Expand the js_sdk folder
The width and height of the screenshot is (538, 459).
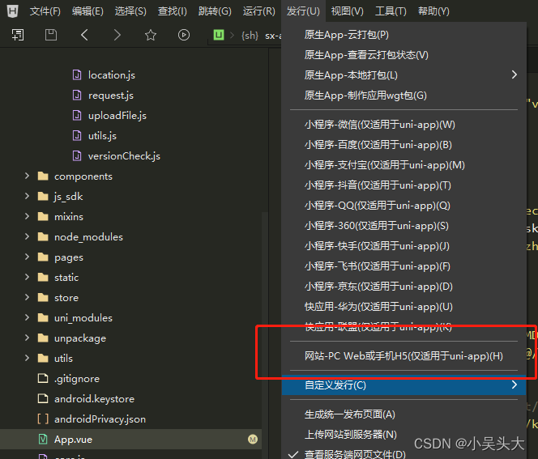tap(27, 196)
